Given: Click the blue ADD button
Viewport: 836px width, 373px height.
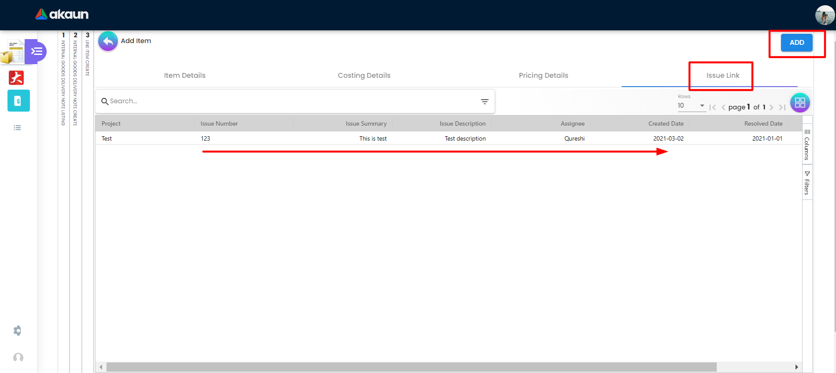Looking at the screenshot, I should pyautogui.click(x=796, y=43).
